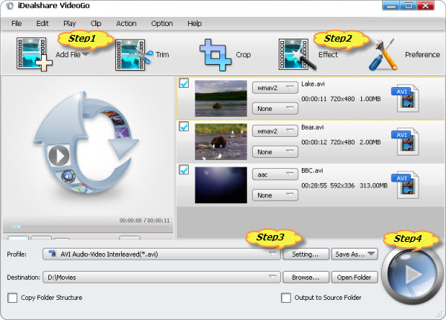
Task: Click the Browse... button
Action: coord(306,277)
